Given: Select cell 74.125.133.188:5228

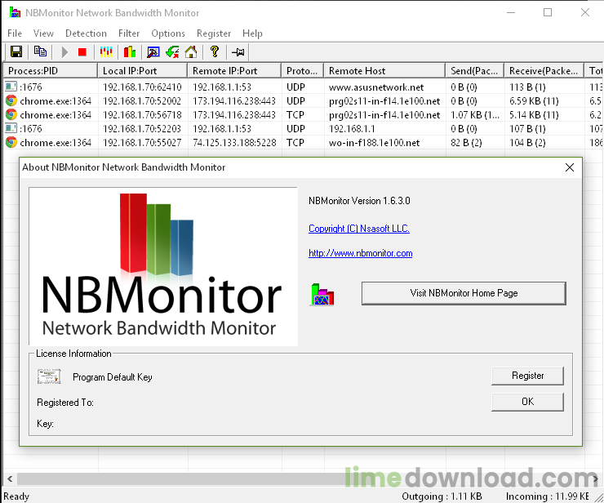Looking at the screenshot, I should pyautogui.click(x=234, y=143).
